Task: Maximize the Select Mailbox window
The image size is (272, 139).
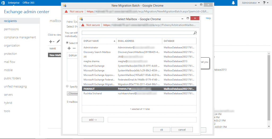Action: pyautogui.click(x=188, y=18)
